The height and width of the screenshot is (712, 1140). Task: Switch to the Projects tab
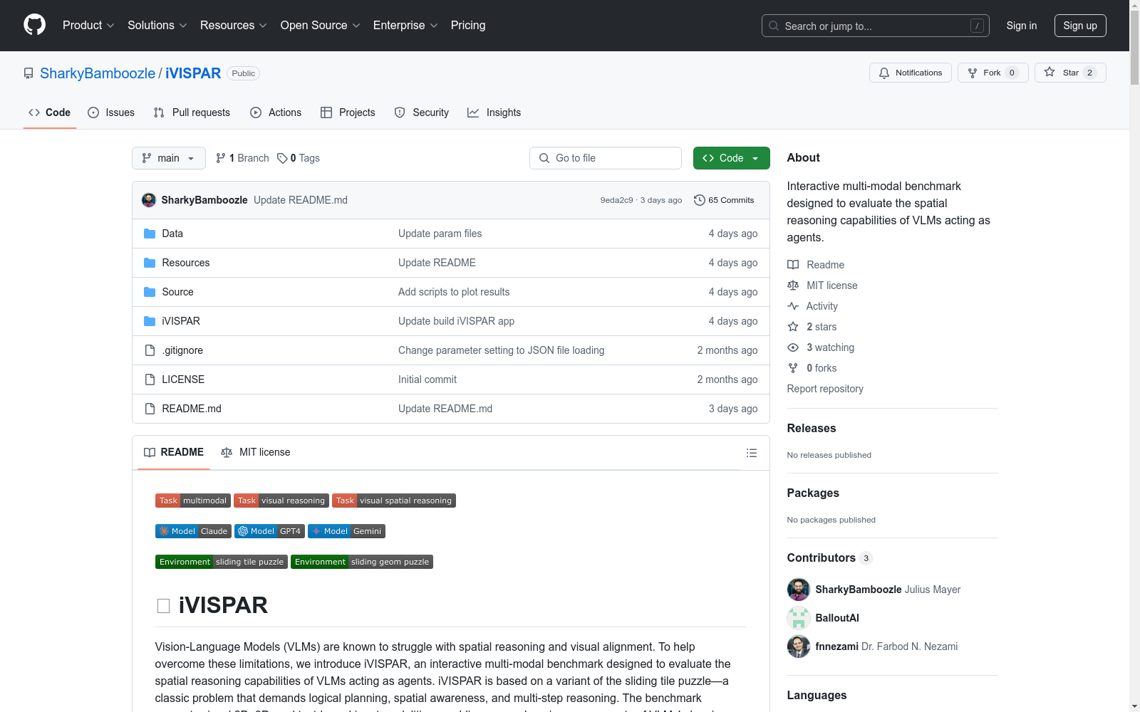(x=348, y=112)
